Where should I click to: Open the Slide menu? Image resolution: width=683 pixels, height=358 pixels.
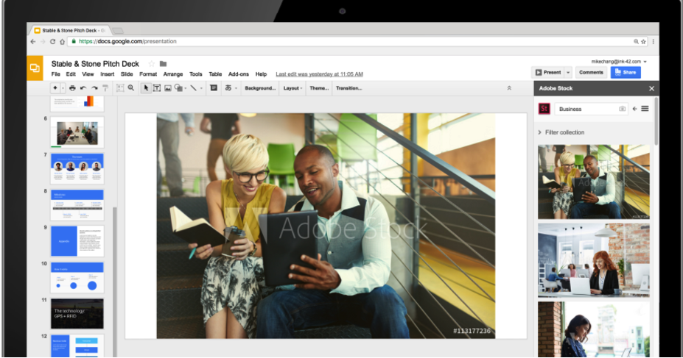127,74
